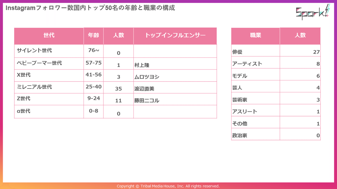Click the age range 0-8
Screen dimensions: 337x189
click(94, 111)
